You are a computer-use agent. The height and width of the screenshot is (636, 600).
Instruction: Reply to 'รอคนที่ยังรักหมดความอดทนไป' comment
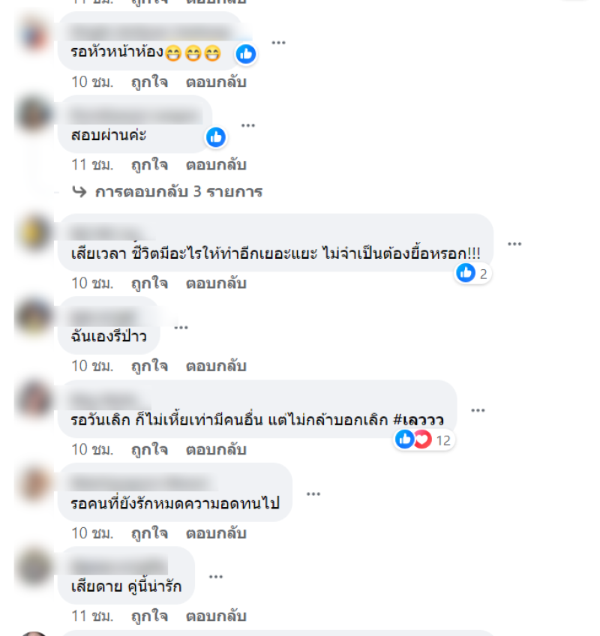point(216,533)
